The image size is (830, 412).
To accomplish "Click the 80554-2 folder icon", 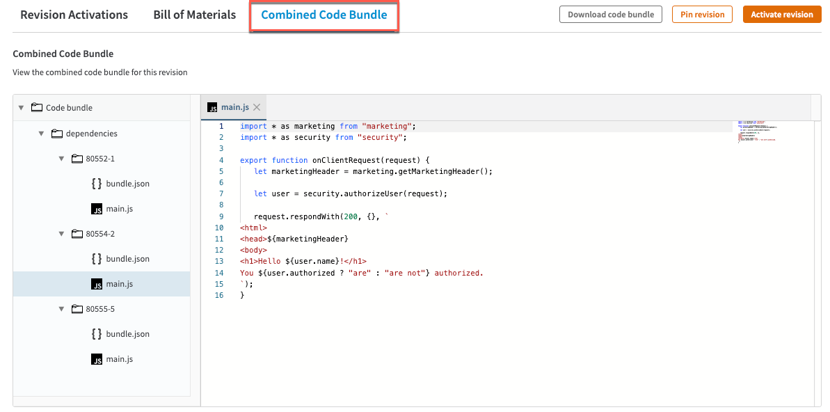I will 77,234.
